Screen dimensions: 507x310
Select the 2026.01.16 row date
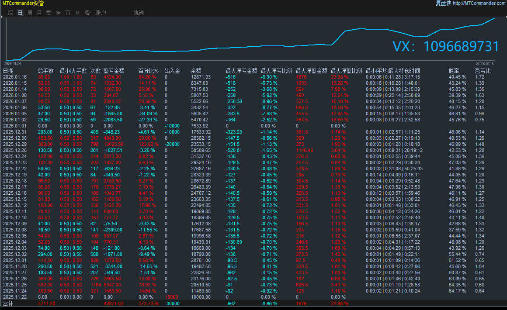tap(14, 77)
